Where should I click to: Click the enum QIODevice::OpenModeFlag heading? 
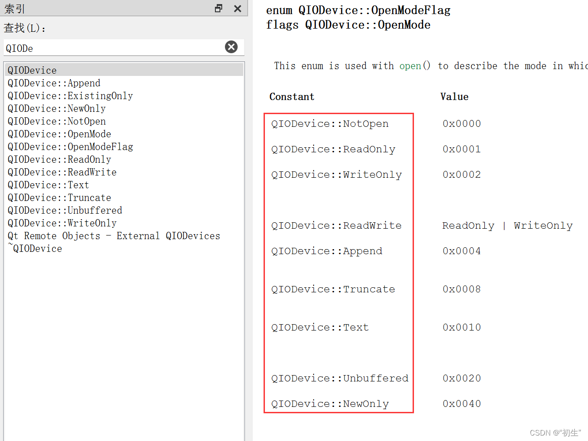358,10
